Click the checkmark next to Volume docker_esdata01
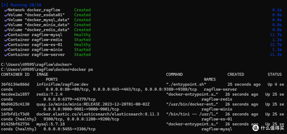The width and height of the screenshot is (287, 134). pos(6,15)
